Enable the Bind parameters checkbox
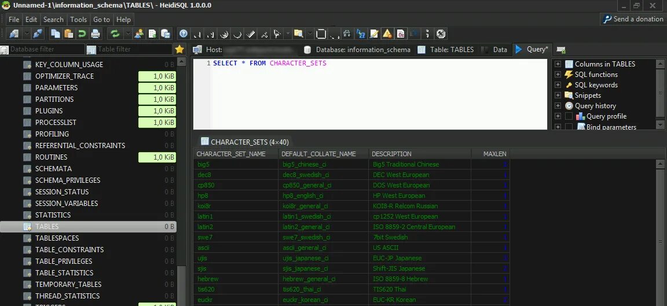Screen dimensions: 667x306 click(x=569, y=127)
